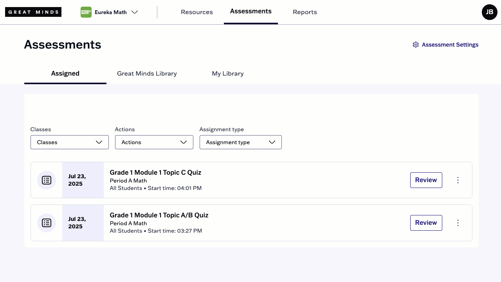Viewport: 501px width, 282px height.
Task: Review the Topic C Quiz
Action: [426, 180]
